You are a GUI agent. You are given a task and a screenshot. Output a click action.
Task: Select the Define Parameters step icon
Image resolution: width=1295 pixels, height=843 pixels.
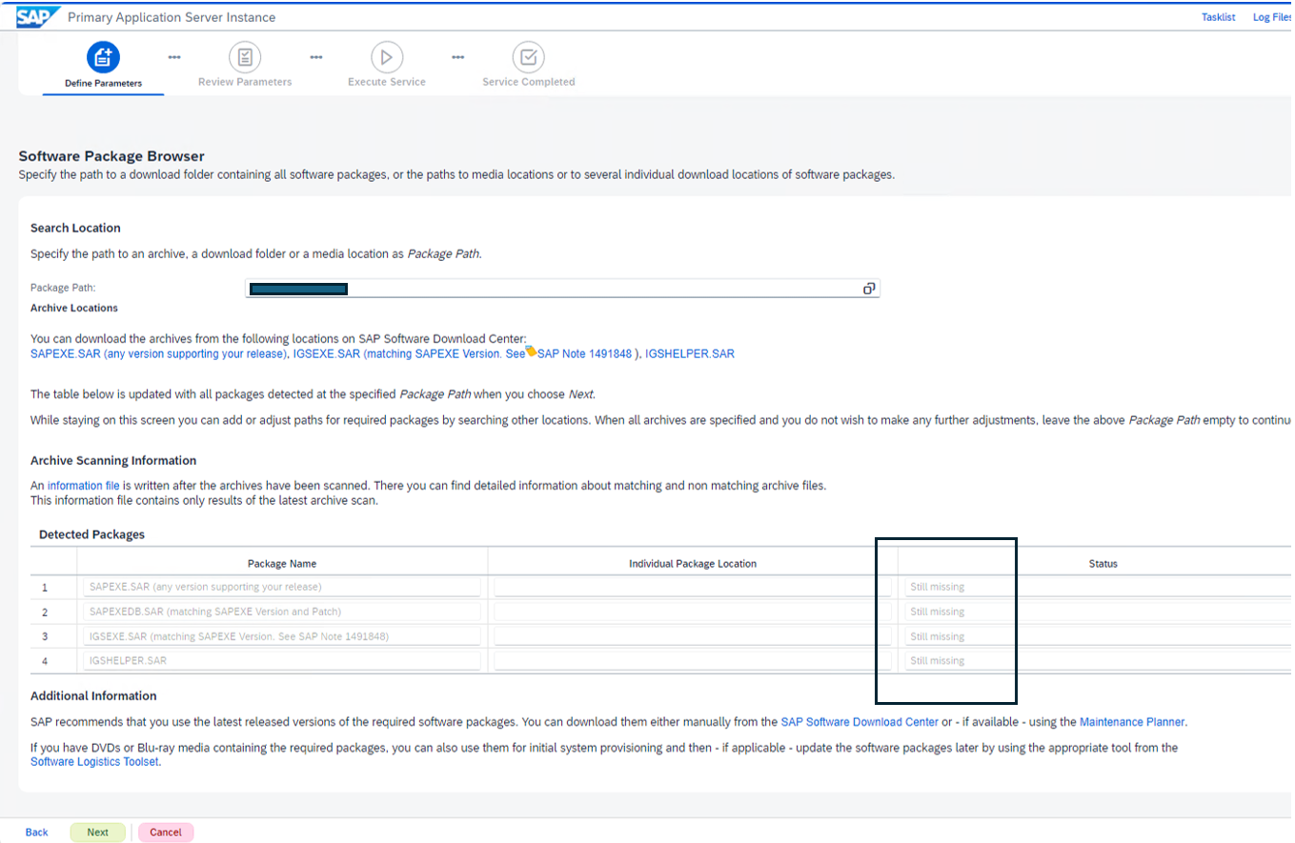pos(103,57)
